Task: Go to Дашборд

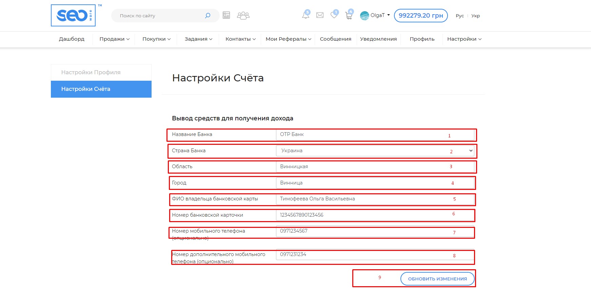Action: [72, 39]
